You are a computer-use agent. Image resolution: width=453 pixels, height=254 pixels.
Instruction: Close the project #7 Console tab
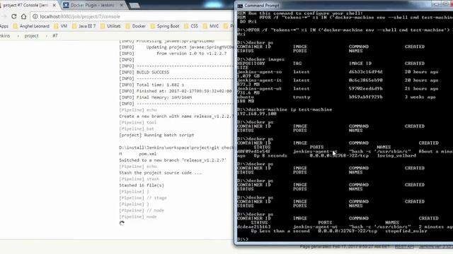54,5
